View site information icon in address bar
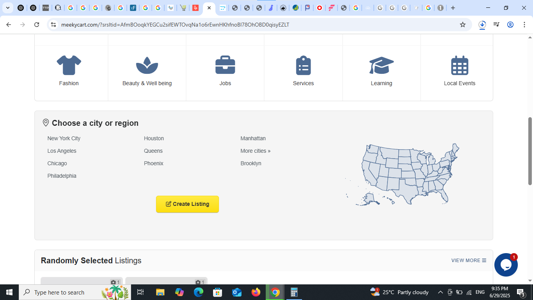533x300 pixels. [53, 25]
